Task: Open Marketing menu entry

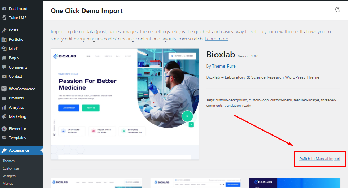Action: [x=18, y=116]
